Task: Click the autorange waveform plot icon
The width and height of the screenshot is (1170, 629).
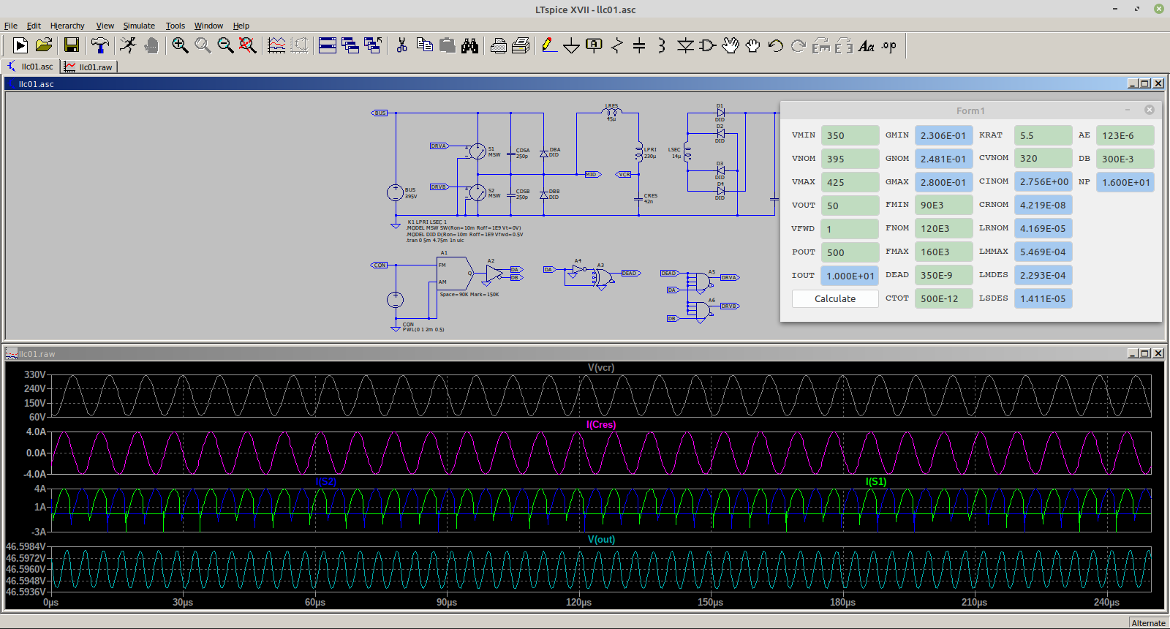Action: point(276,45)
